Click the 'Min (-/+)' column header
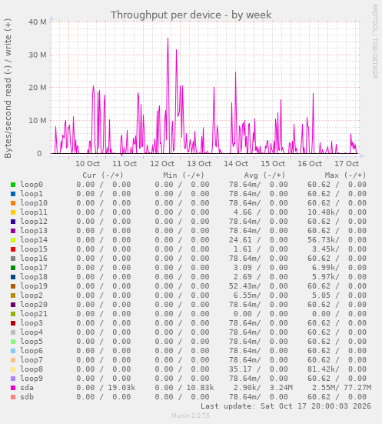The image size is (382, 424). pos(184,175)
